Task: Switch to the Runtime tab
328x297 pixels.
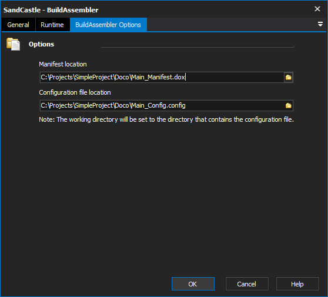Action: [x=52, y=25]
